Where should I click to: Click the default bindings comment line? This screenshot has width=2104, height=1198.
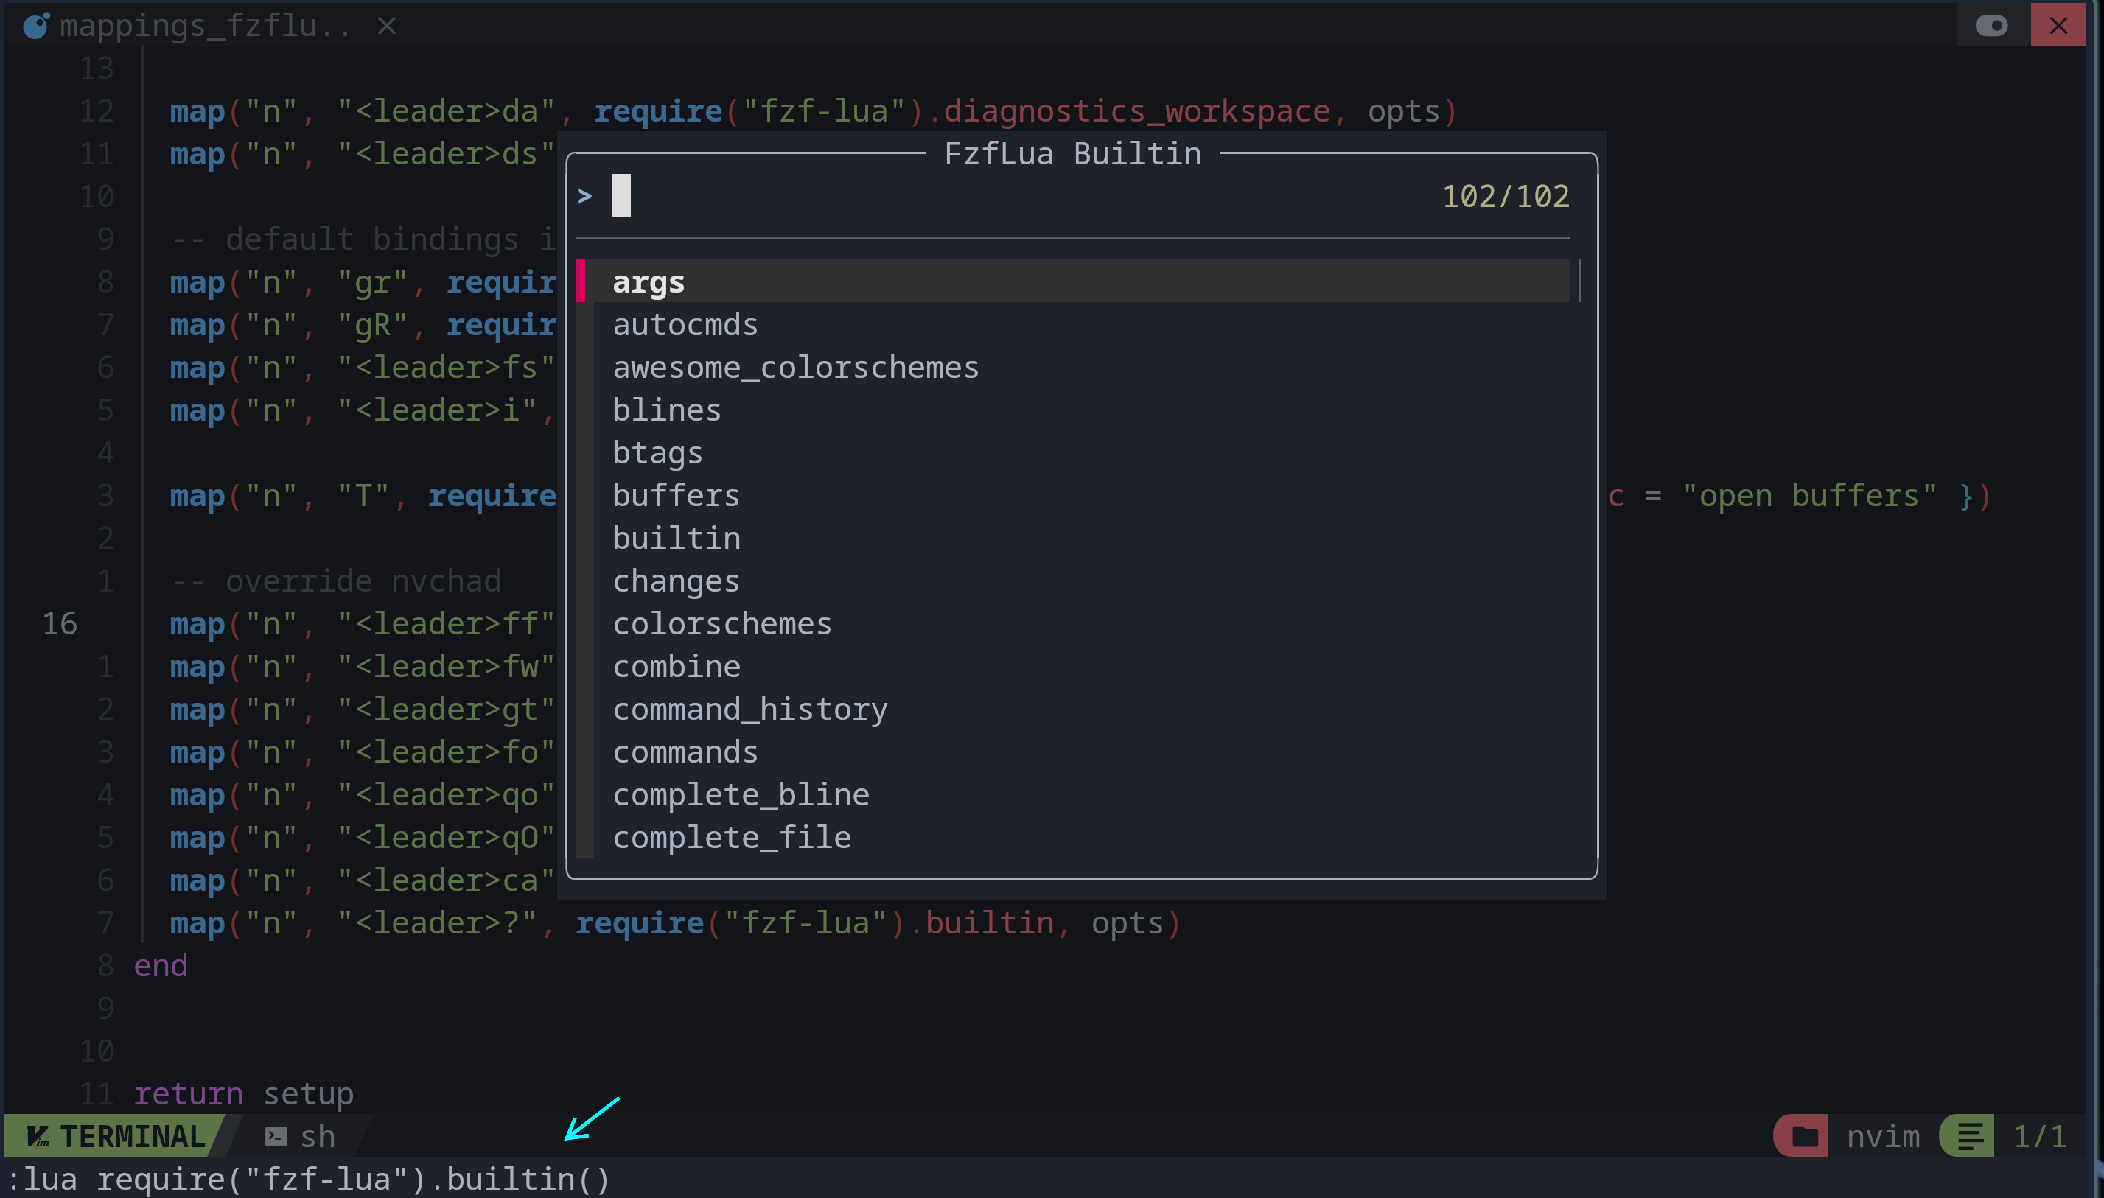click(364, 239)
